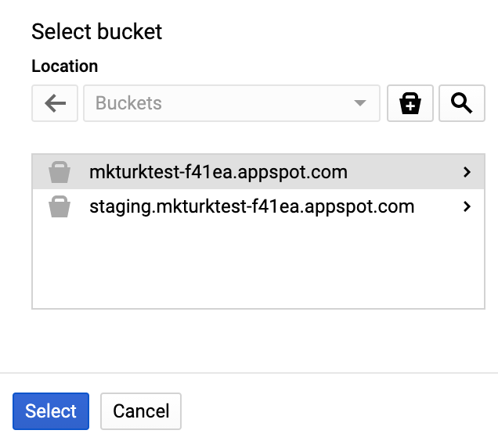Open bucket search with the magnifier icon
Viewport: 498px width, 441px height.
click(462, 103)
